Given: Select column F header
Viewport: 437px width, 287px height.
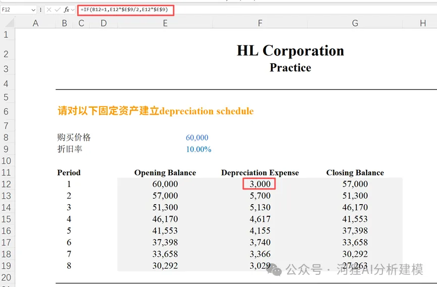Looking at the screenshot, I should tap(260, 23).
